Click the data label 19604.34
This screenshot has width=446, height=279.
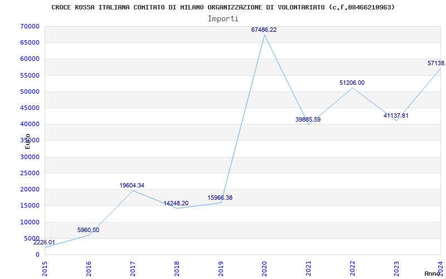(132, 185)
